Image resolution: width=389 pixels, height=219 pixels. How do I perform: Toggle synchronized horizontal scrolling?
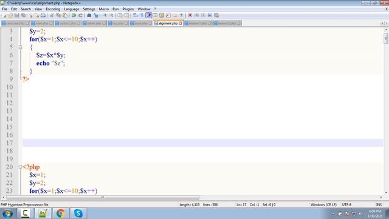[126, 15]
